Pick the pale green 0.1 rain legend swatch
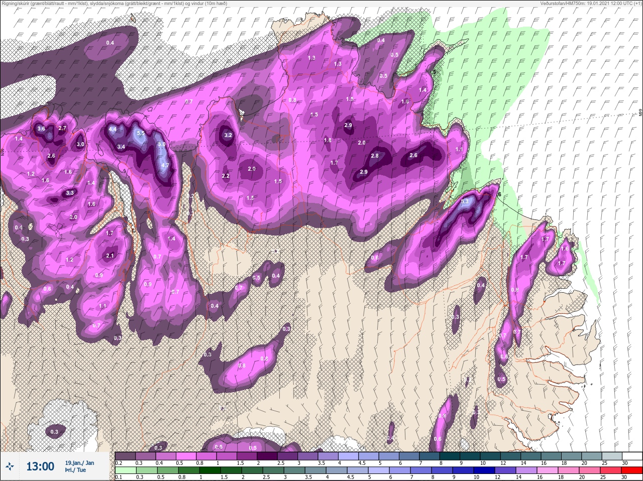 click(x=125, y=471)
